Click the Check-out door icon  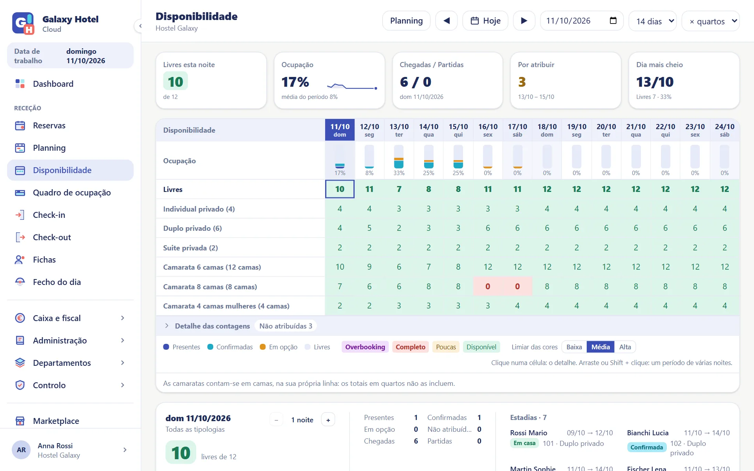click(x=20, y=237)
